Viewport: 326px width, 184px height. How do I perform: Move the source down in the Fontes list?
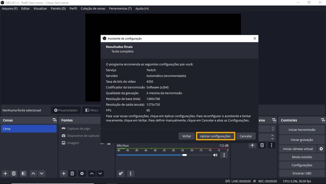click(100, 173)
